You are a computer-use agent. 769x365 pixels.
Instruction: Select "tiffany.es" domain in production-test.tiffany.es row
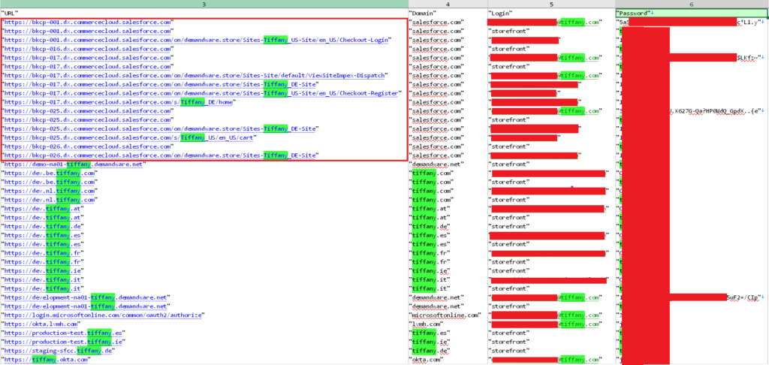click(430, 333)
